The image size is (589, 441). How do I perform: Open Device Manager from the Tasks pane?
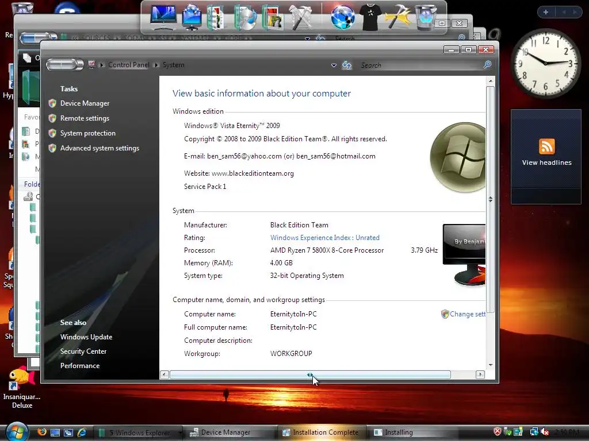click(85, 103)
